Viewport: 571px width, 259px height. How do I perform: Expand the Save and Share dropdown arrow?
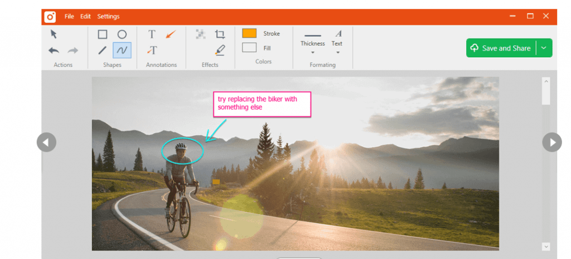pyautogui.click(x=544, y=48)
